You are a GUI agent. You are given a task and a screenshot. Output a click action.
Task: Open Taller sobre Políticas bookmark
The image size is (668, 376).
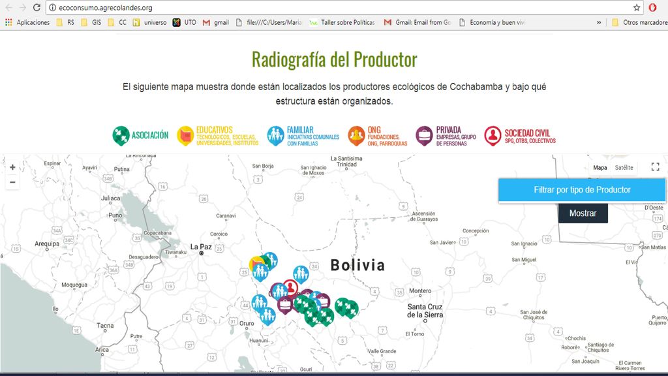pos(342,23)
